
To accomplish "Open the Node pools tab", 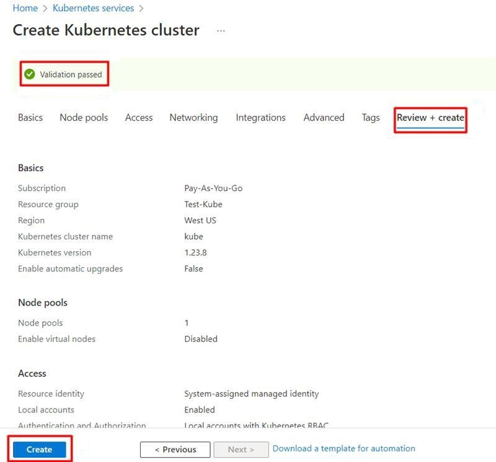I will (84, 117).
